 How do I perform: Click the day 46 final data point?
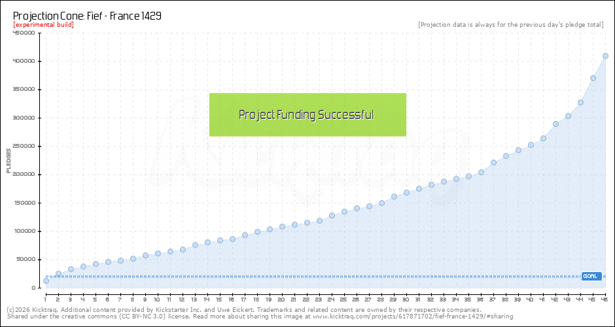(x=605, y=56)
